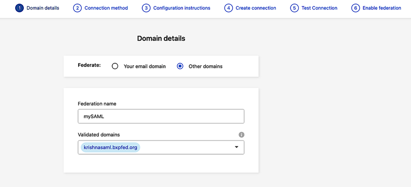Click the step 3 number circle
The width and height of the screenshot is (411, 187).
point(146,8)
